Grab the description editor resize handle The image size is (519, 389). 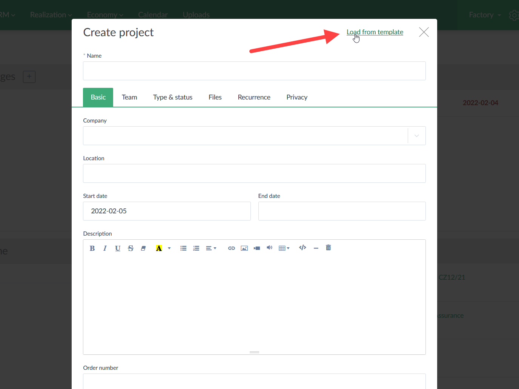tap(254, 352)
